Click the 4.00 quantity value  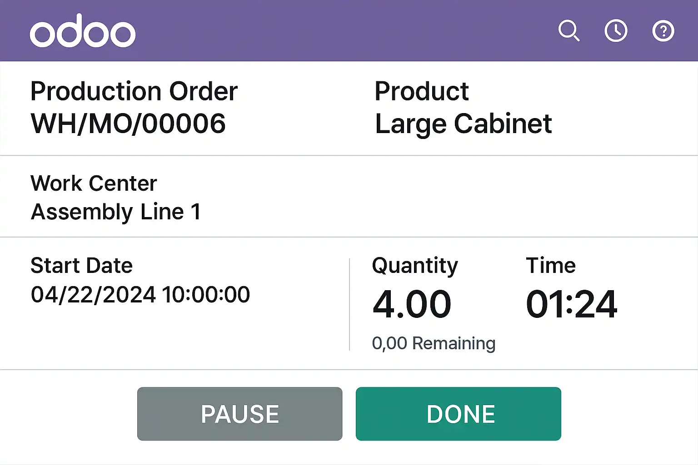click(x=412, y=304)
